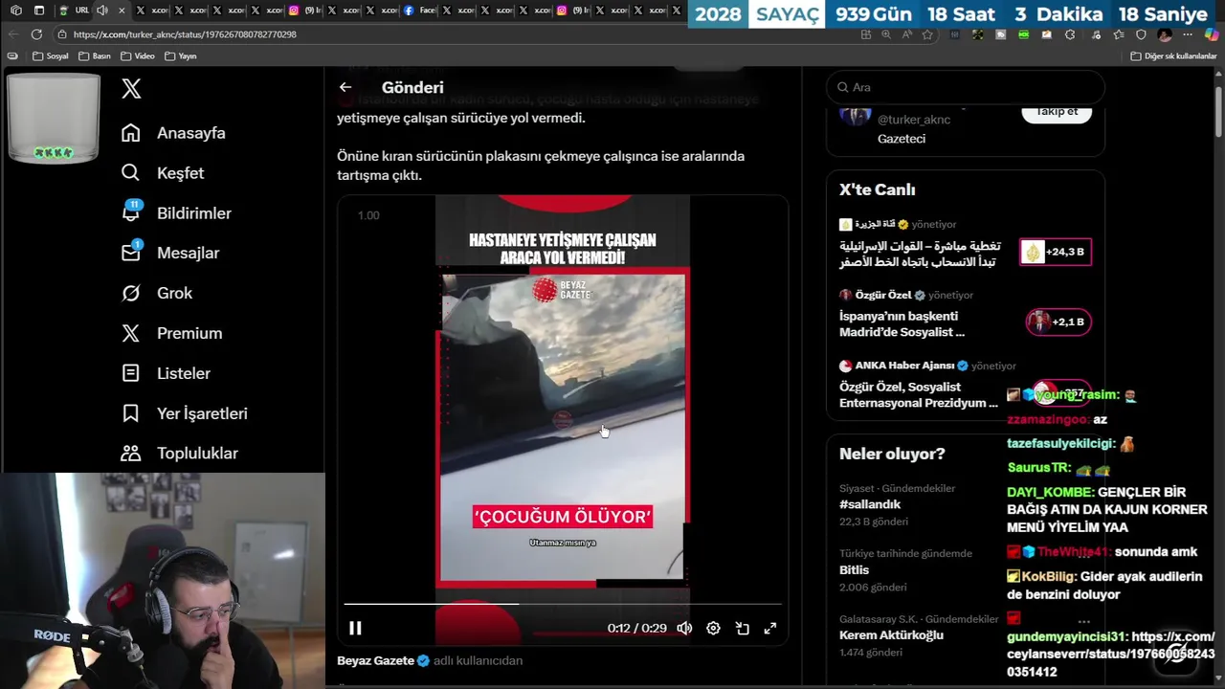The image size is (1225, 689).
Task: Click the video progress bar
Action: [x=563, y=604]
